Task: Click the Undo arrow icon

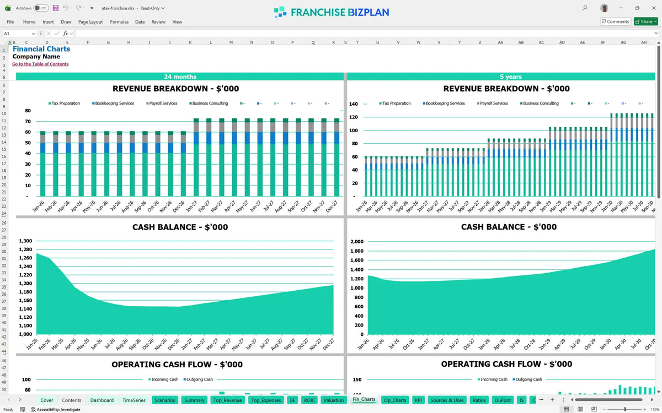Action: tap(65, 8)
